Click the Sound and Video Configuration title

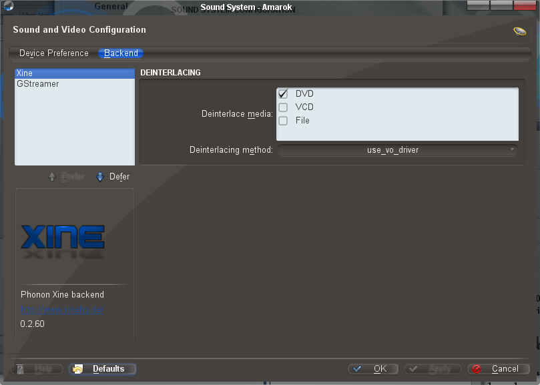click(x=79, y=29)
